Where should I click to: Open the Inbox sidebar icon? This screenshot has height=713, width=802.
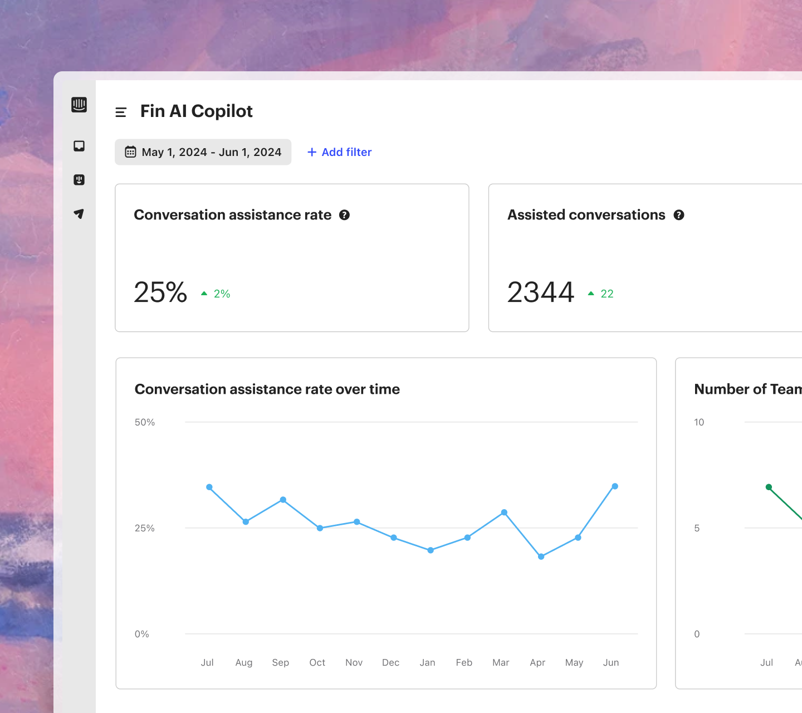79,146
